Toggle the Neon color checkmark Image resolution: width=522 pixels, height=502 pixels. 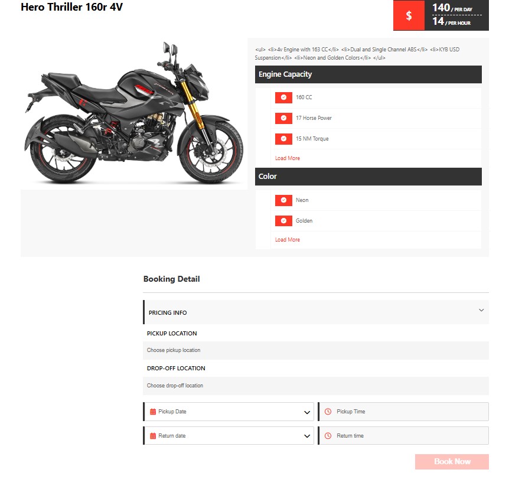tap(283, 200)
